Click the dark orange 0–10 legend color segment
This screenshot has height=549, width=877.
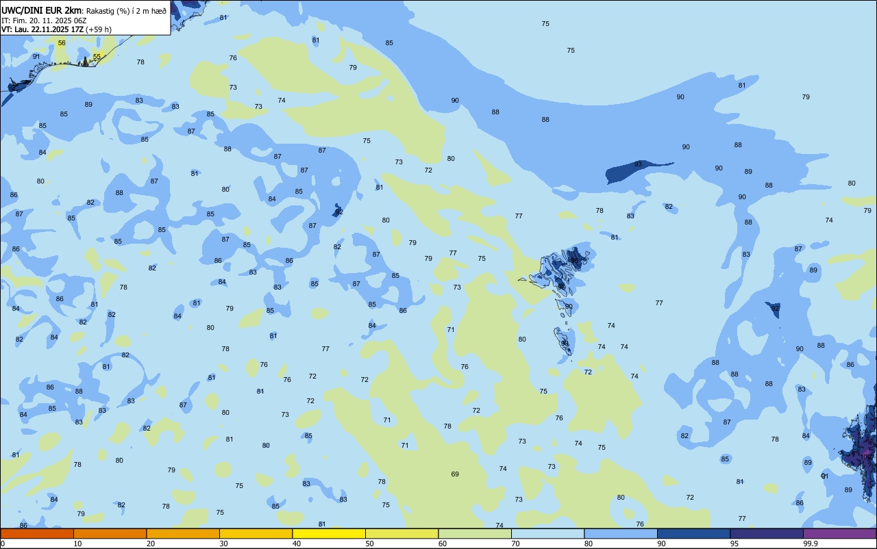37,533
